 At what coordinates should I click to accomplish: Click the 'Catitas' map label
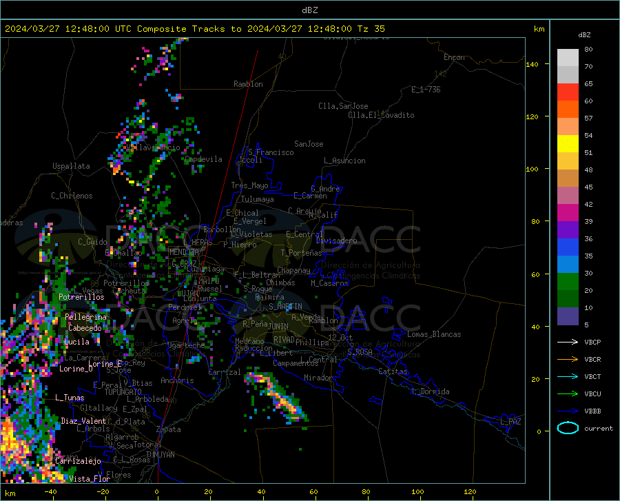[393, 371]
